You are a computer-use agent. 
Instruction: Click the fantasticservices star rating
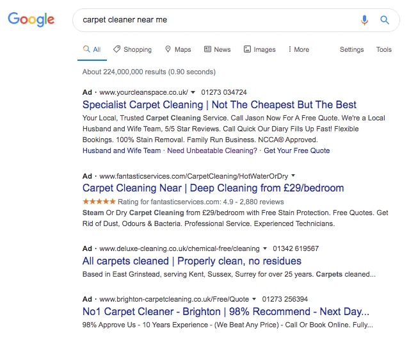point(99,200)
